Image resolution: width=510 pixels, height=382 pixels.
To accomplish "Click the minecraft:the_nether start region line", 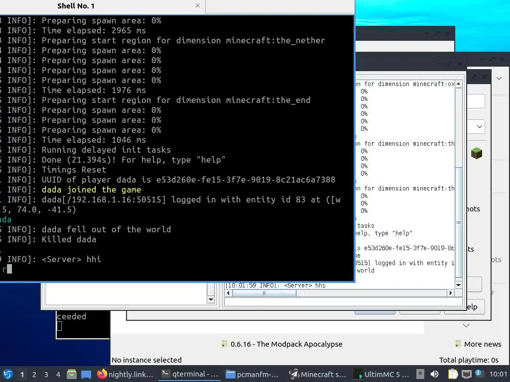I will (183, 41).
